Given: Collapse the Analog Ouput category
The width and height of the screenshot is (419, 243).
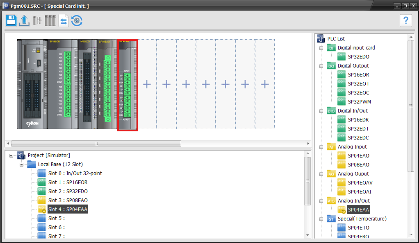Looking at the screenshot, I should click(321, 174).
